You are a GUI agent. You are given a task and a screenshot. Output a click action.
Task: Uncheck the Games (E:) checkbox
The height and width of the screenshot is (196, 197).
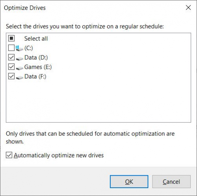(11, 67)
